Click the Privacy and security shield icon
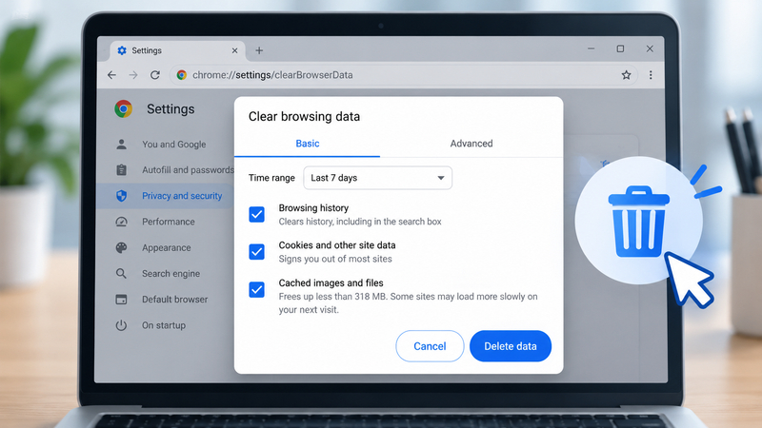 pos(122,196)
